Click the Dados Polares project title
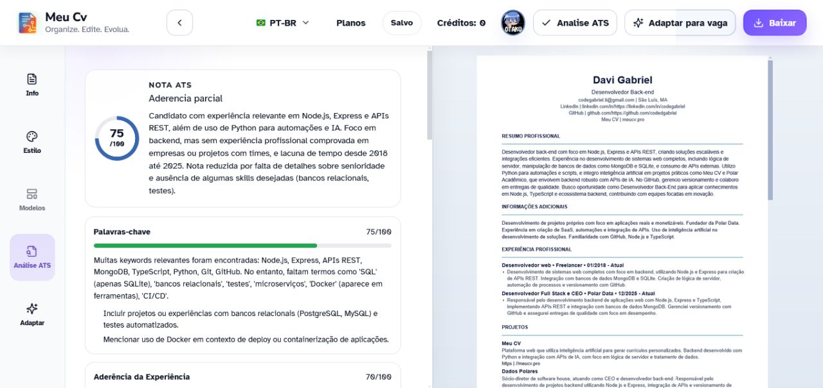The width and height of the screenshot is (823, 388). click(x=520, y=371)
